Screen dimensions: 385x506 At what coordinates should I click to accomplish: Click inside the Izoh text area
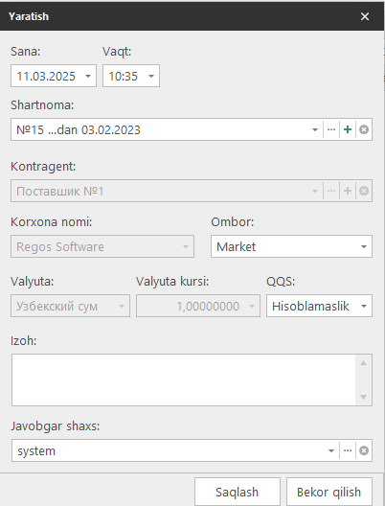click(x=184, y=379)
